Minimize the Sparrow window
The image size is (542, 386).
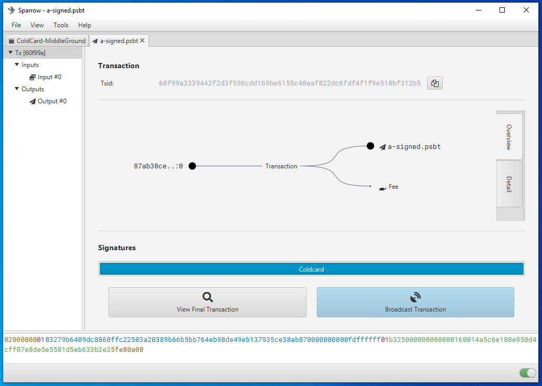click(479, 10)
